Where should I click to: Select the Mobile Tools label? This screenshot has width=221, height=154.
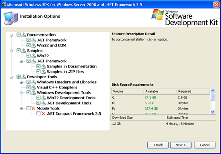48,108
